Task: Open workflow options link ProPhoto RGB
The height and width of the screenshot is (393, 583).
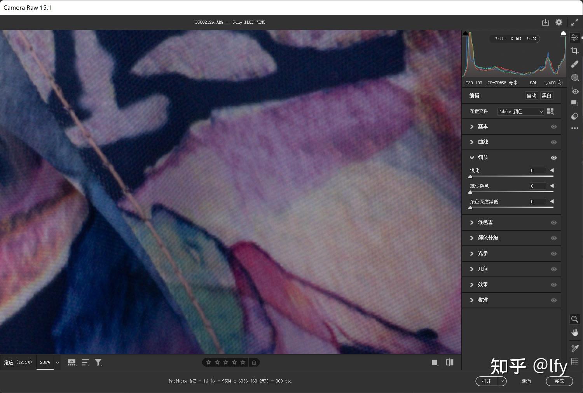Action: [230, 381]
